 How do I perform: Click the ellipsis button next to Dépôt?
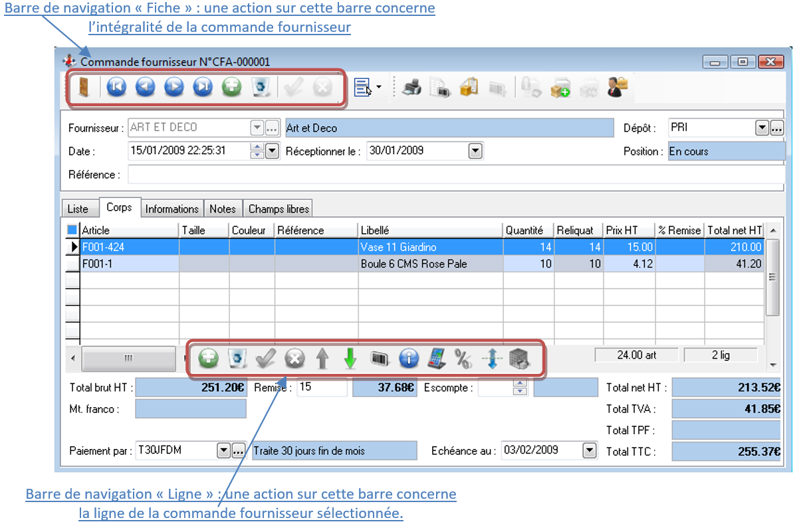[x=776, y=127]
